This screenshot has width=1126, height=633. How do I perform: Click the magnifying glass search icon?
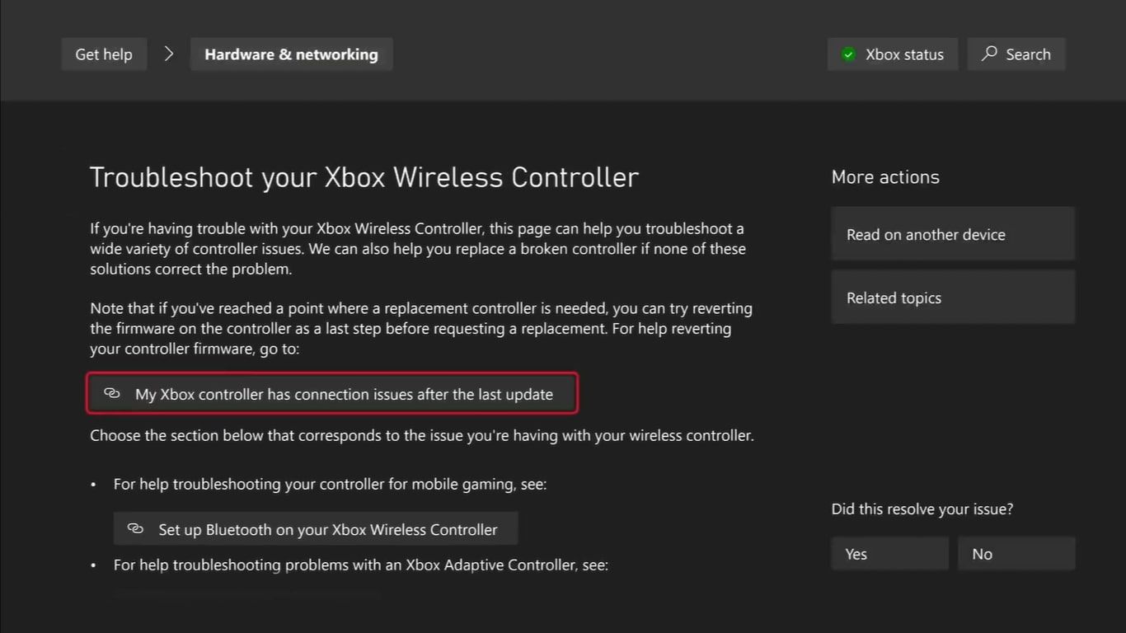(x=989, y=54)
